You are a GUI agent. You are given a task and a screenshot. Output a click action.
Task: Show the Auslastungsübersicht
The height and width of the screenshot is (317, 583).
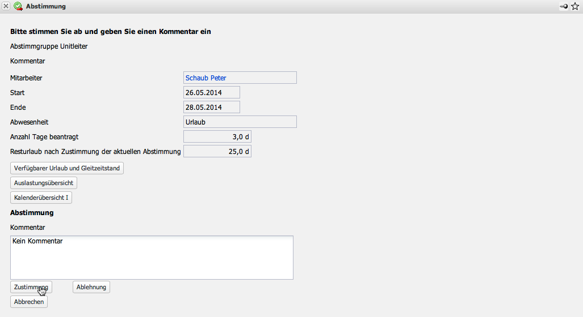click(x=44, y=183)
